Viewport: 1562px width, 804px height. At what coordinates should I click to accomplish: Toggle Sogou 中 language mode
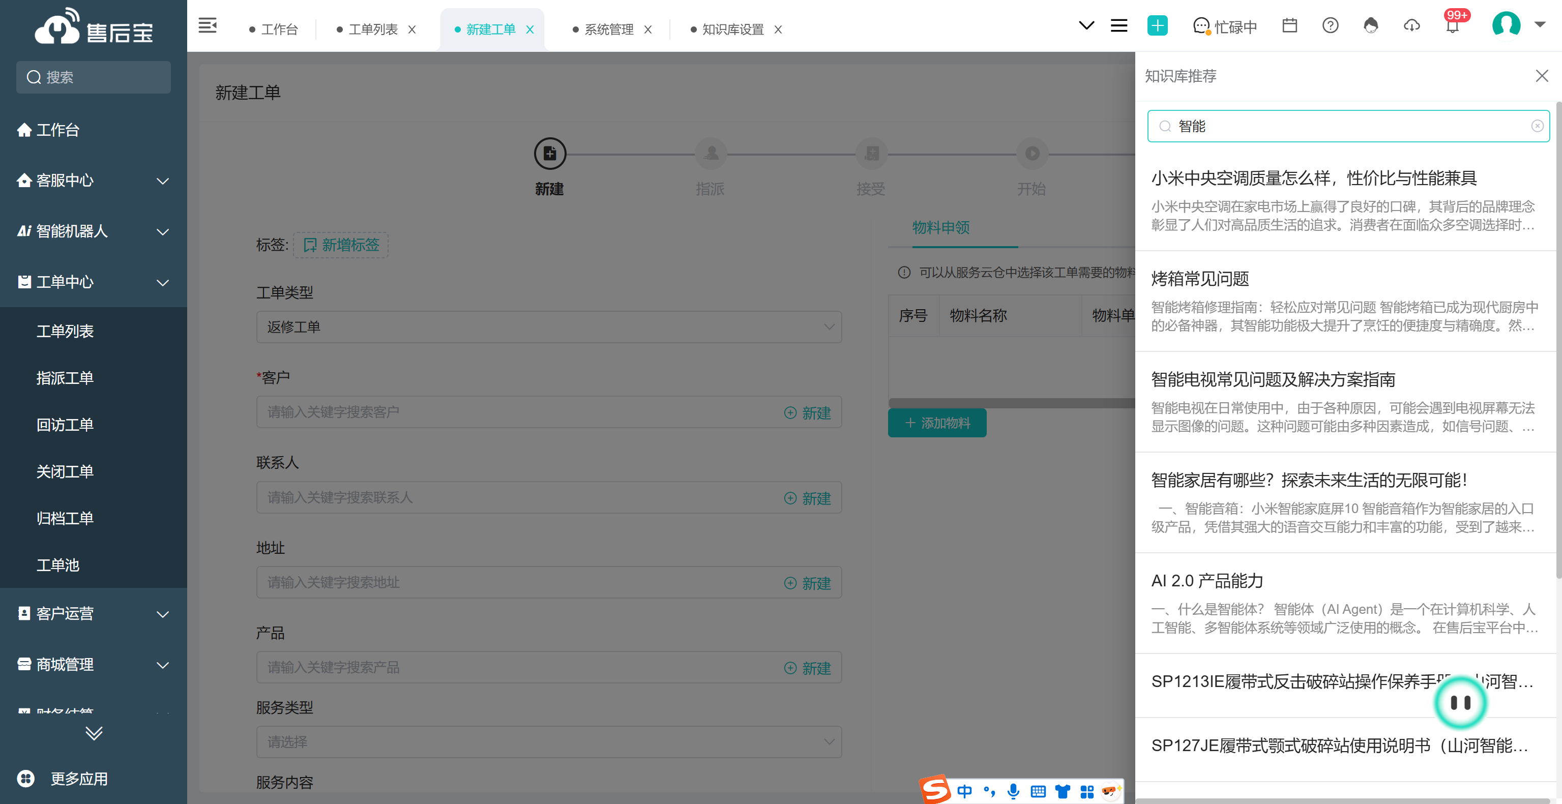click(x=964, y=791)
